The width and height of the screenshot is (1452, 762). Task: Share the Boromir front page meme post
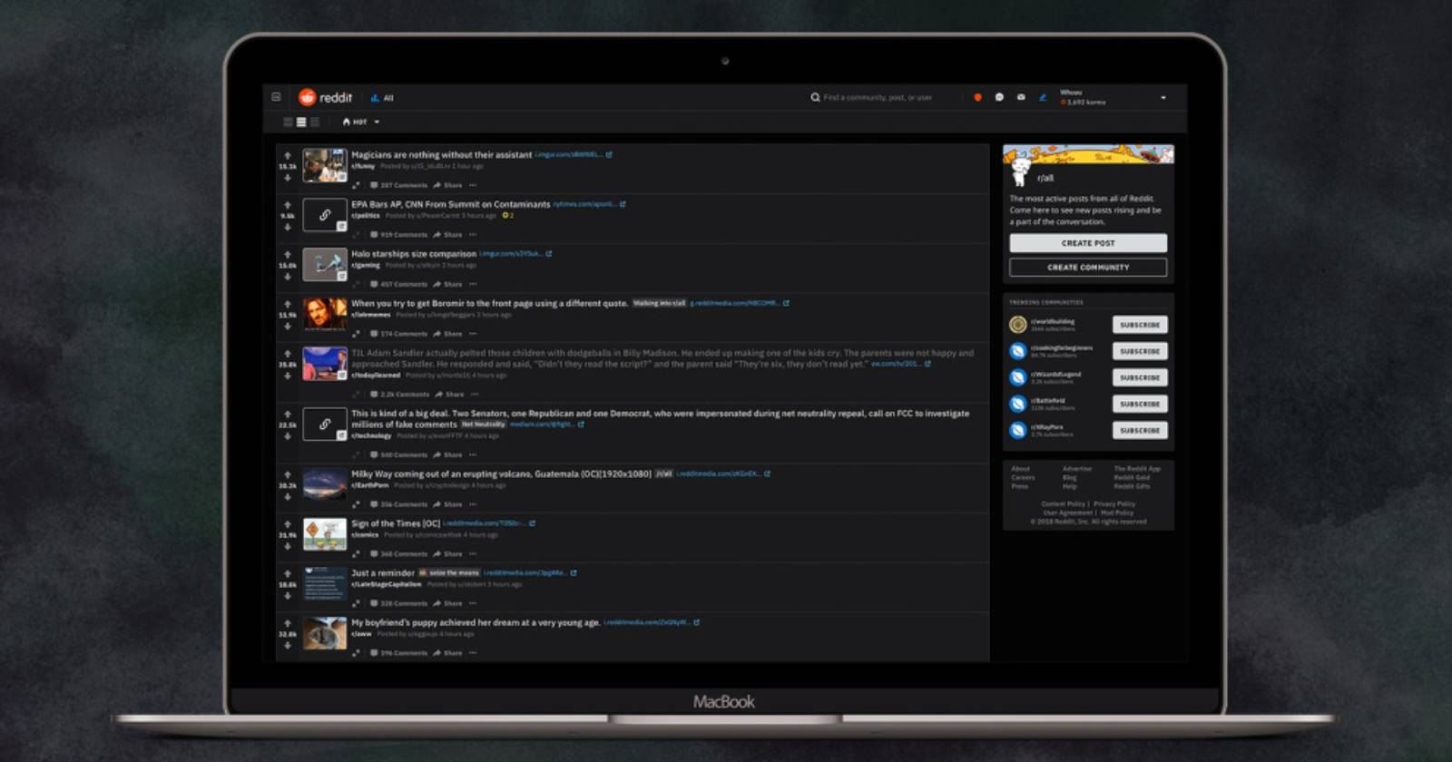pos(448,334)
